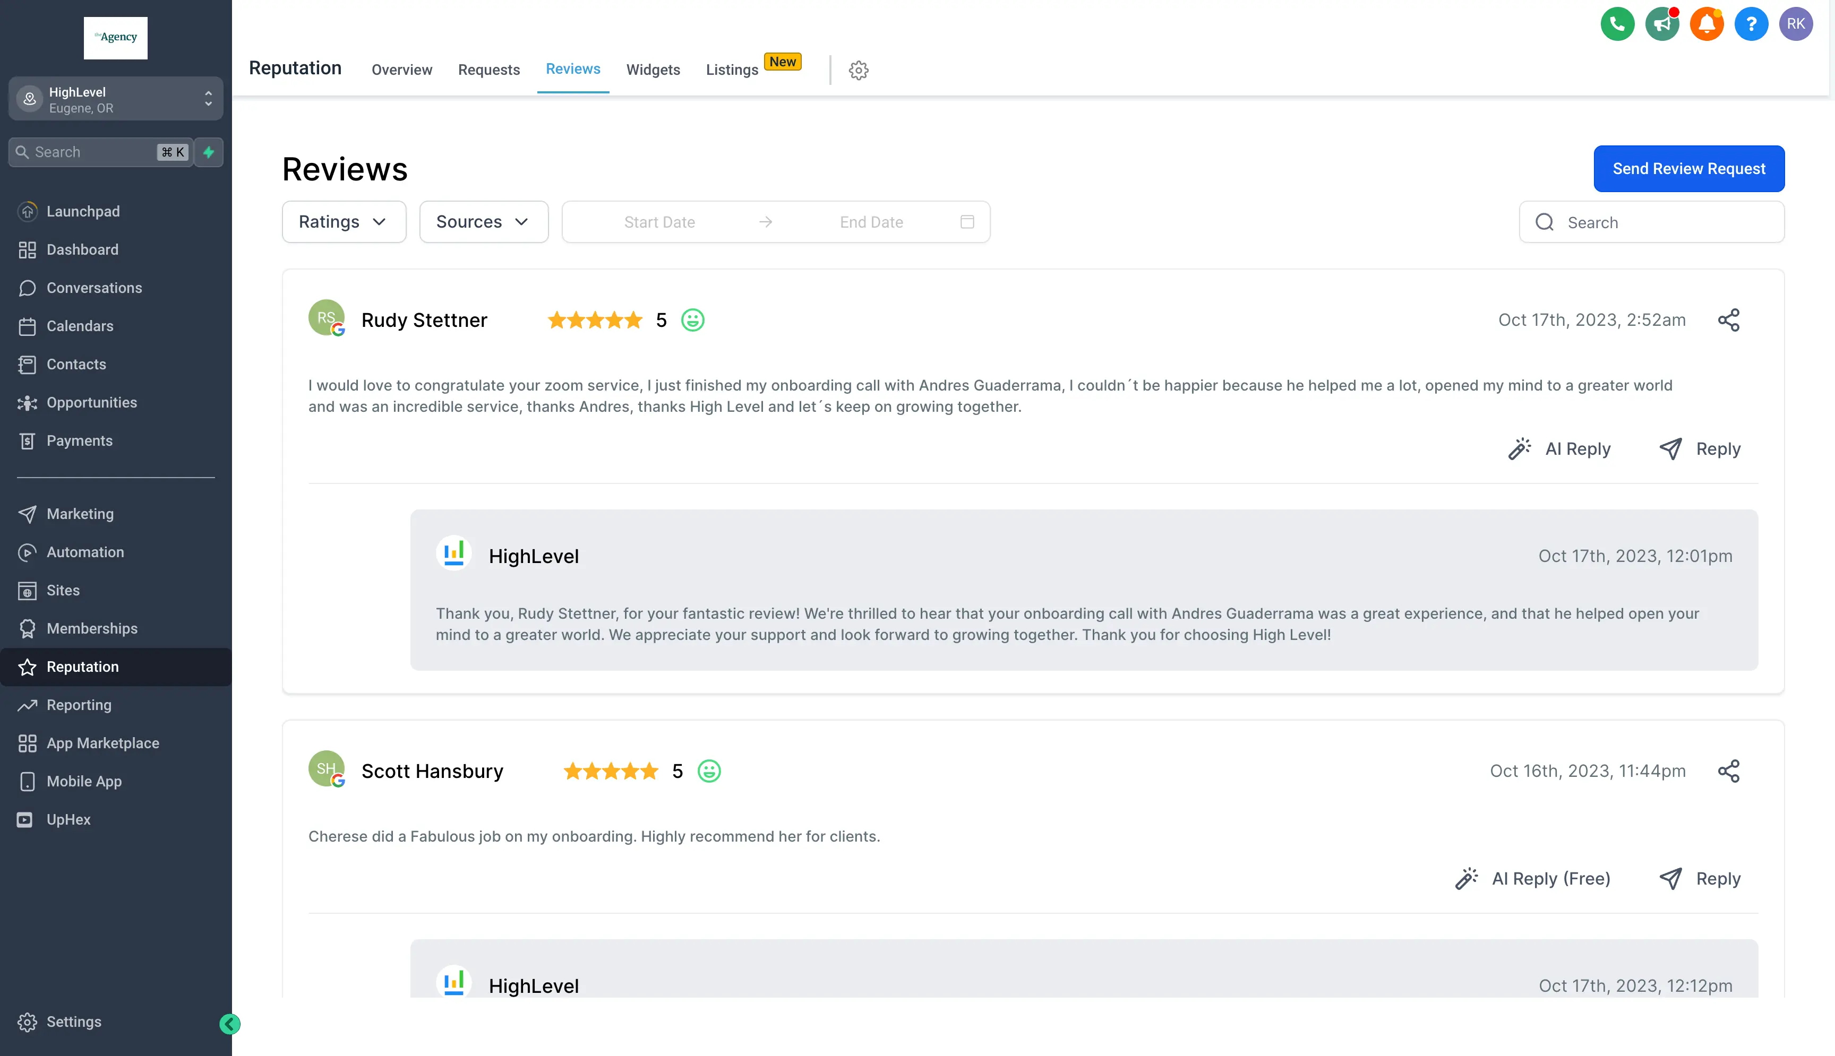Open the notifications bell icon
Image resolution: width=1835 pixels, height=1056 pixels.
[1707, 23]
